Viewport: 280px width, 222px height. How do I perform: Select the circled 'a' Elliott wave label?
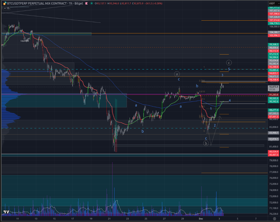coord(177,74)
